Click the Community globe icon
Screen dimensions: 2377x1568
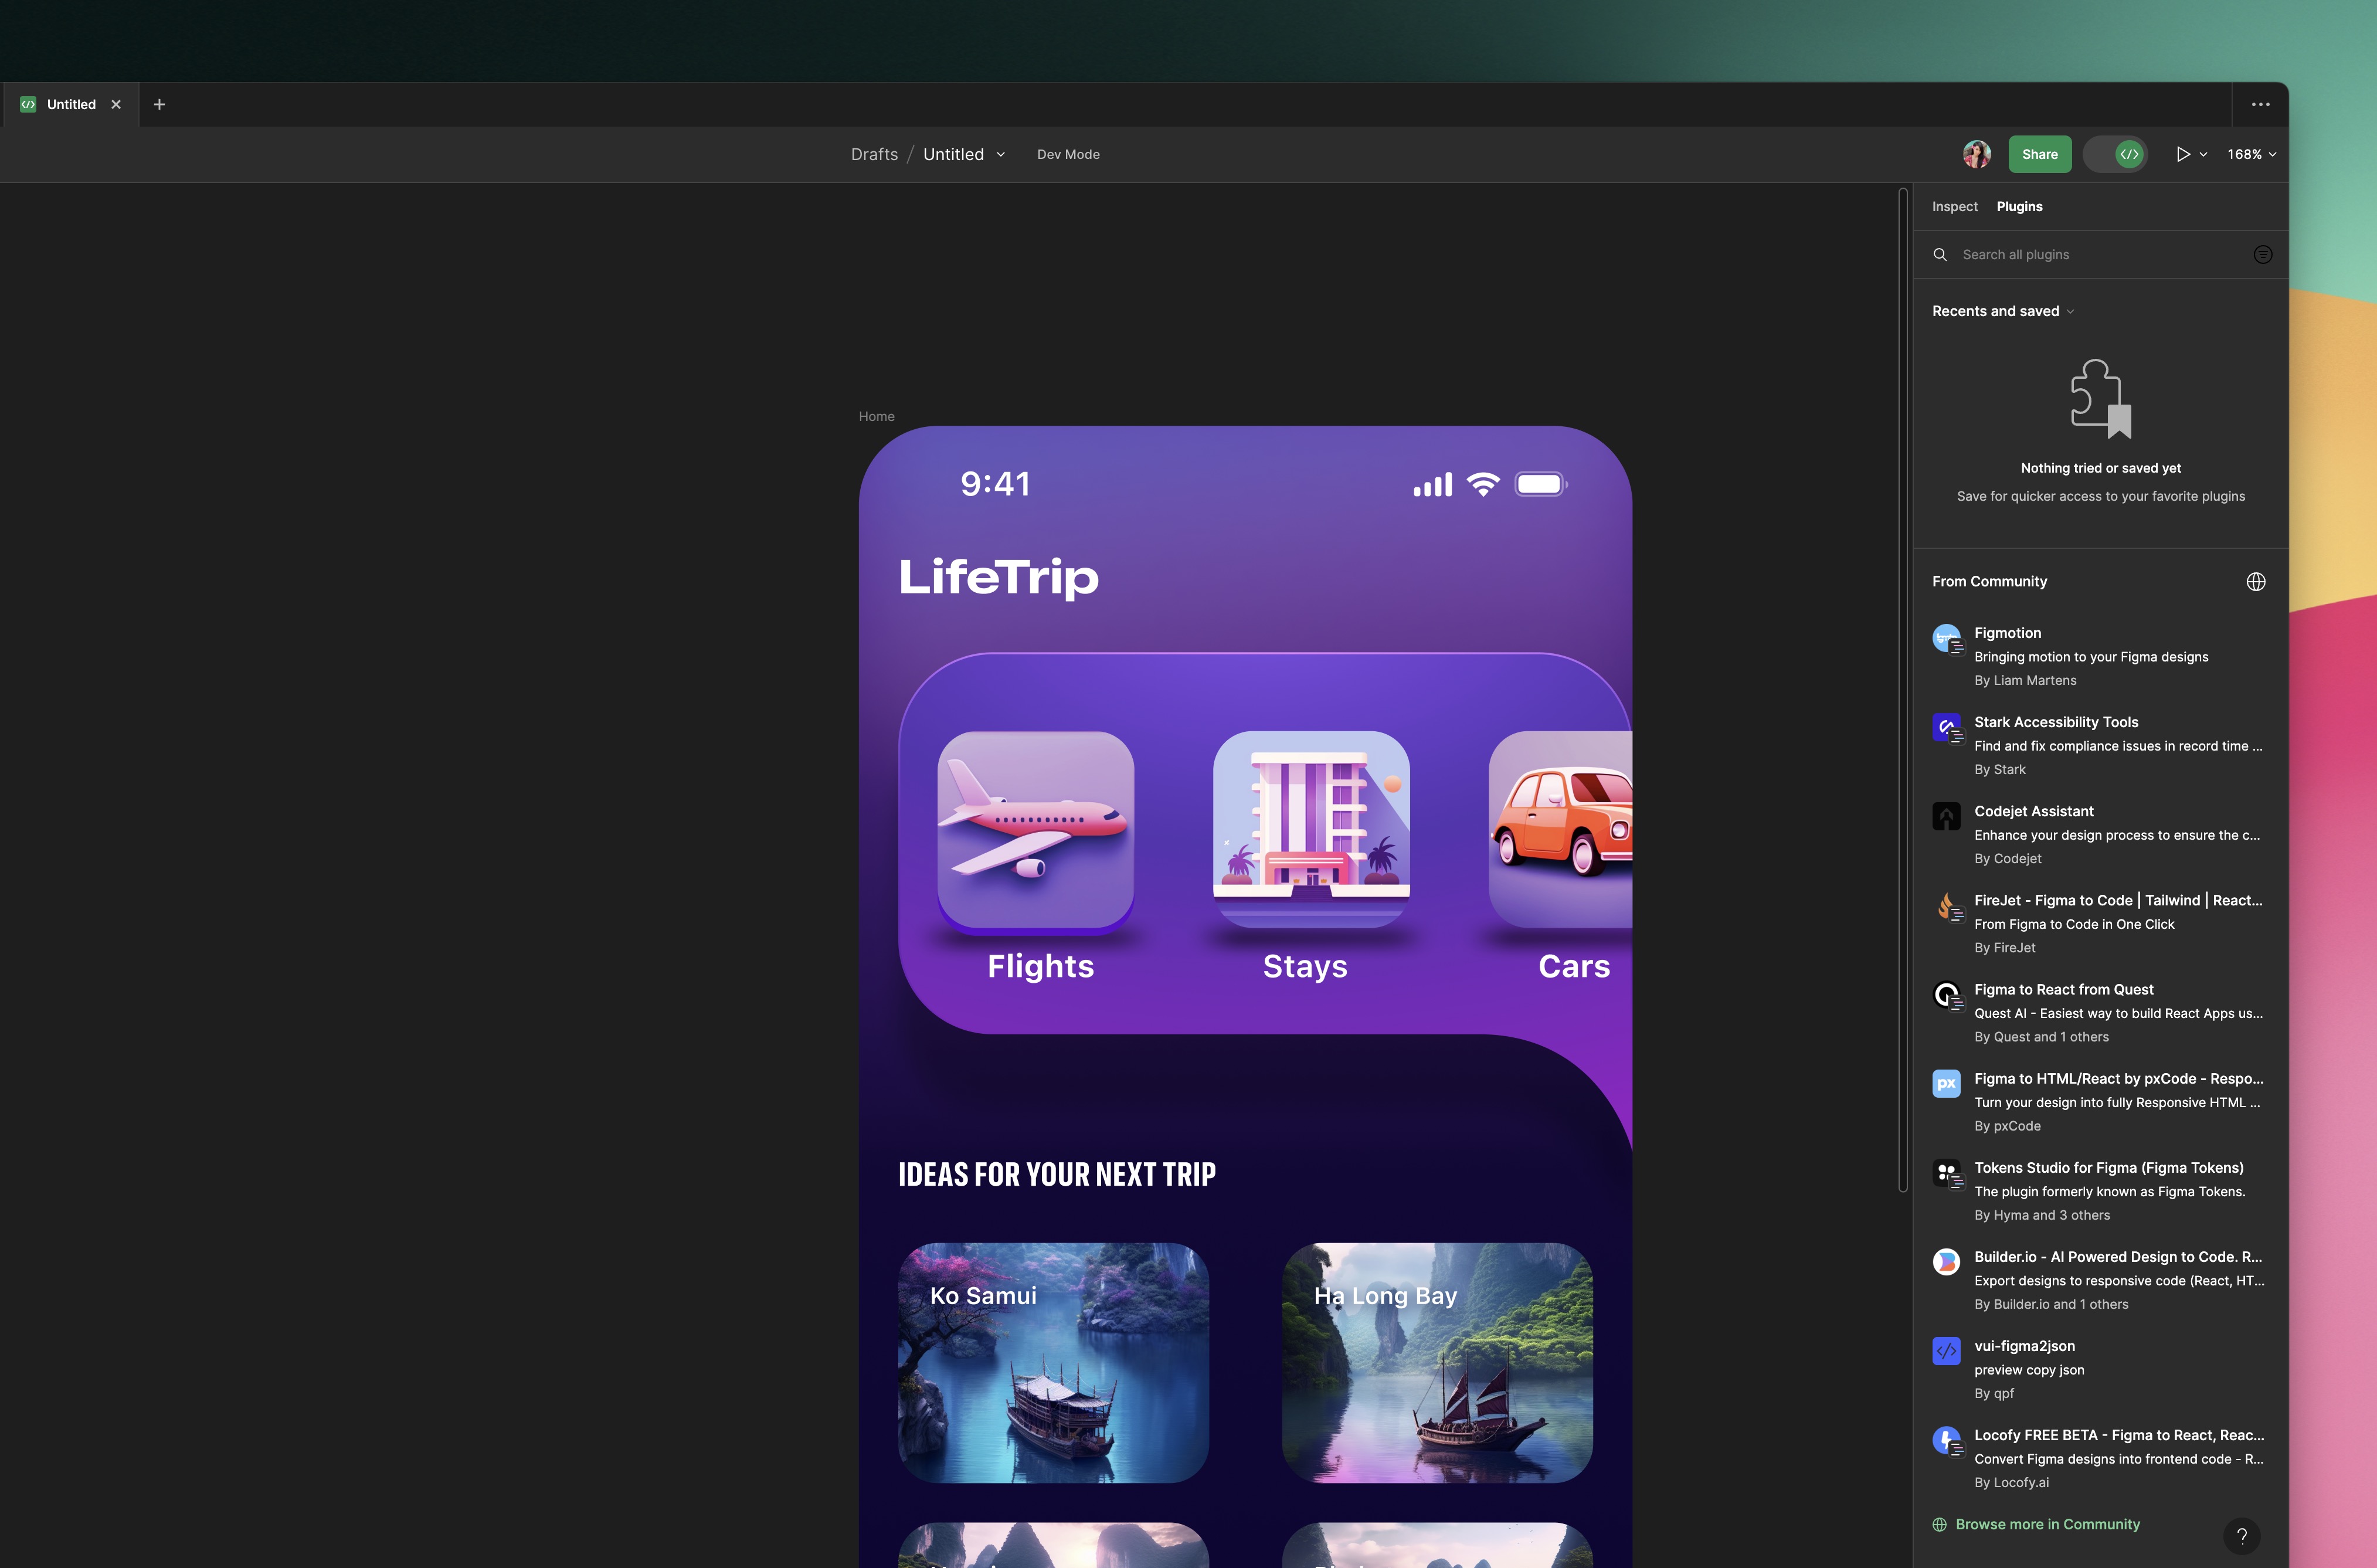tap(2255, 581)
